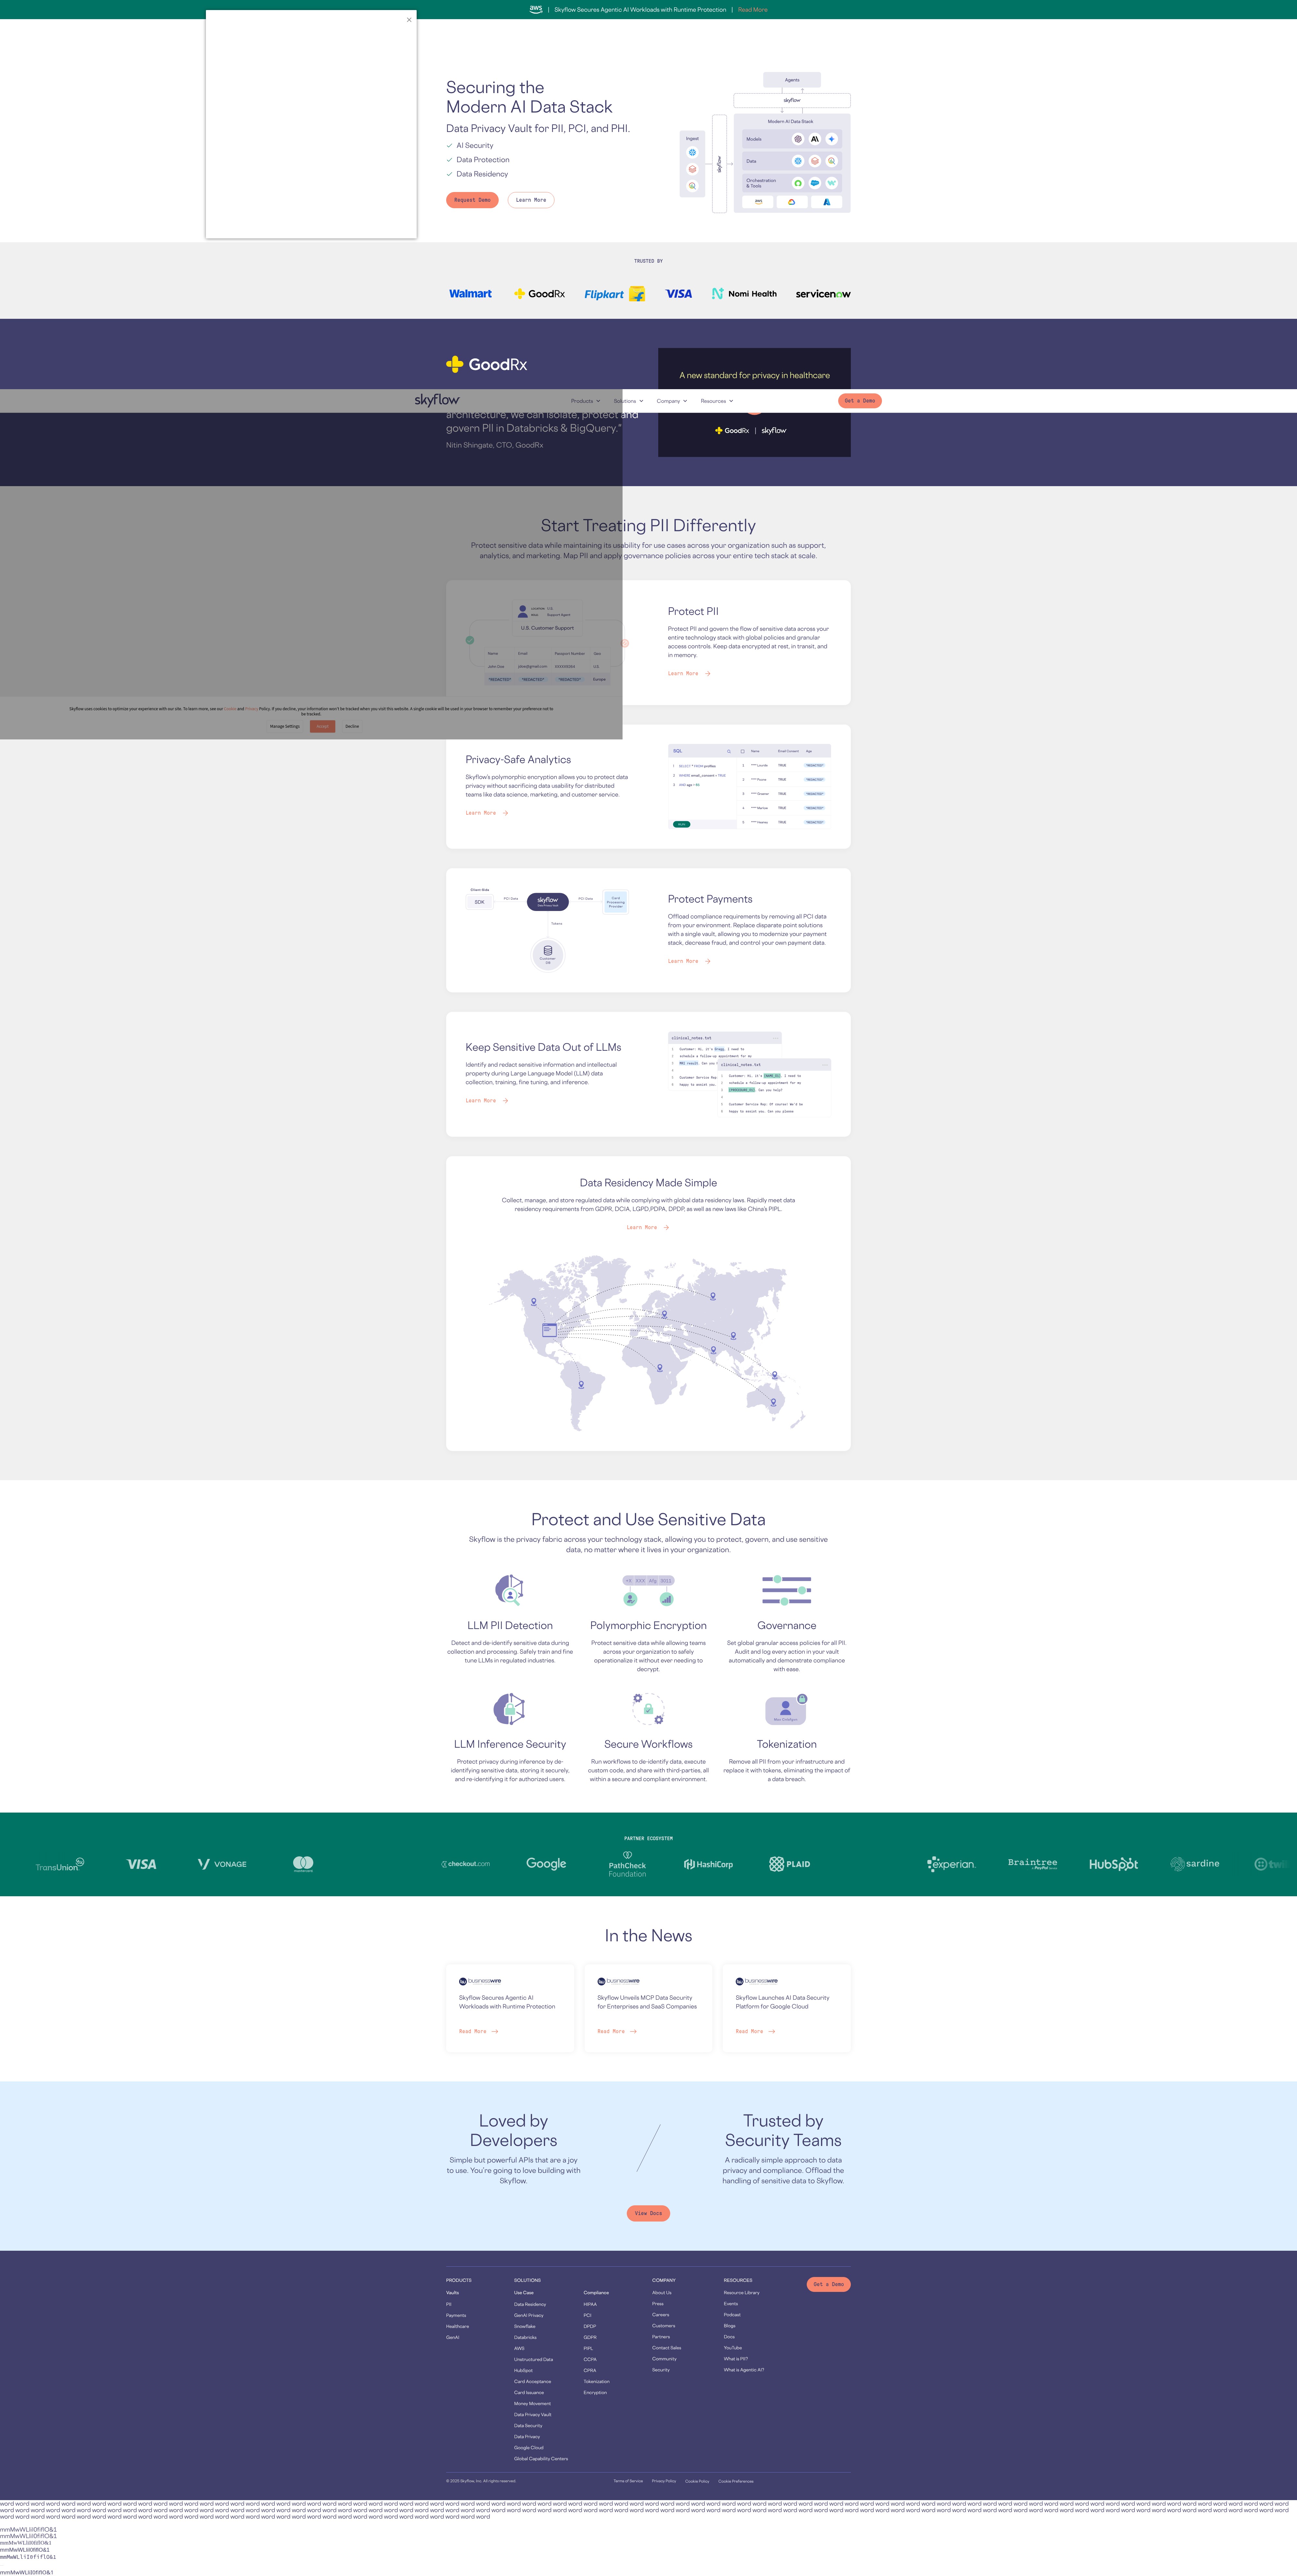Click the VISA logo in the Trusted By row
Screen dimensions: 1297x2576
click(679, 294)
